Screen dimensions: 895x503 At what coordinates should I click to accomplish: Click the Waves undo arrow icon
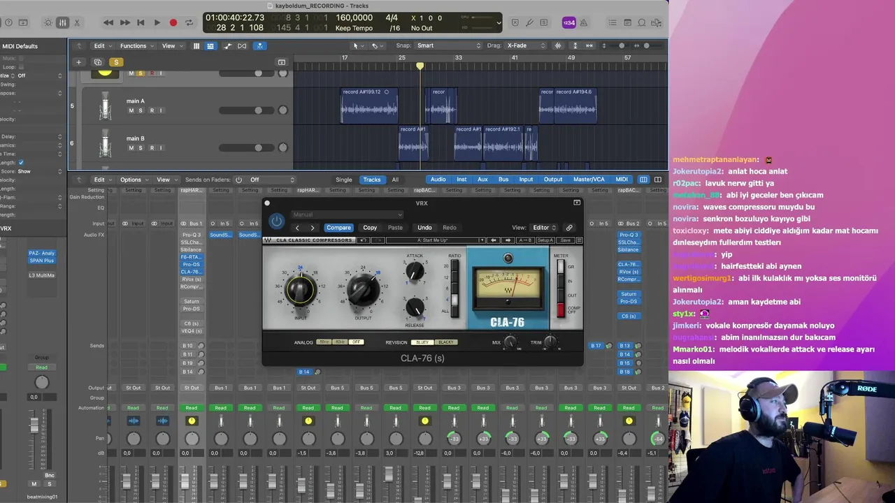pos(363,240)
